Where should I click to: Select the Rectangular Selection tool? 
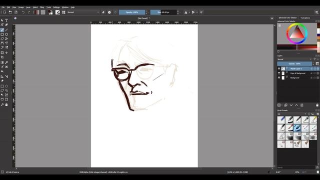tap(2, 86)
